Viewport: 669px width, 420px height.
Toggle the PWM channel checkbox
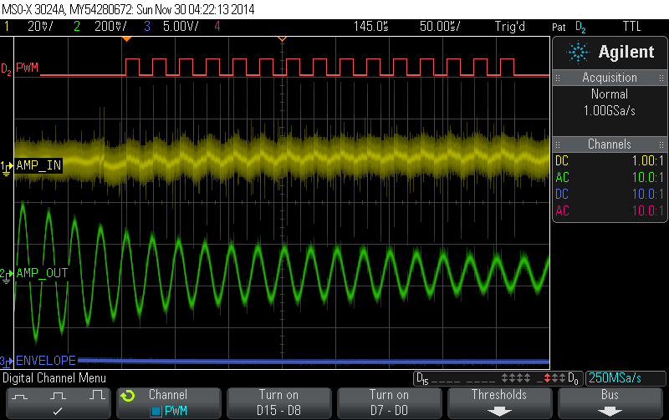(x=156, y=410)
